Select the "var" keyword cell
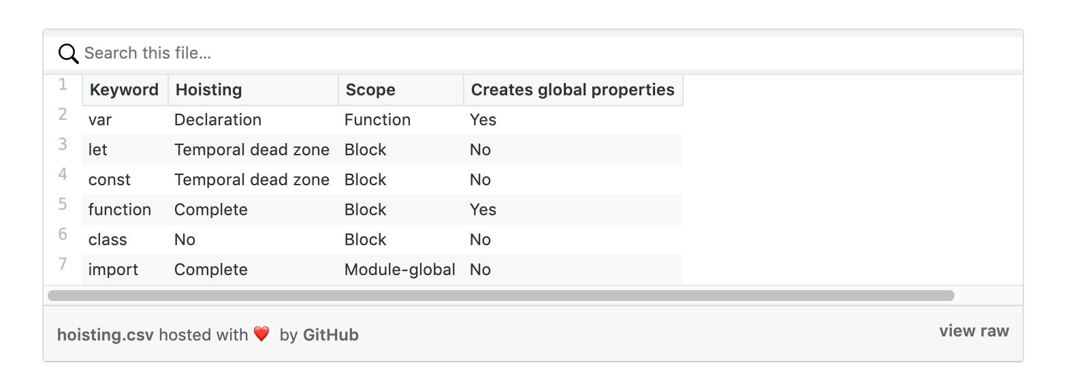Viewport: 1084px width, 380px height. 100,120
